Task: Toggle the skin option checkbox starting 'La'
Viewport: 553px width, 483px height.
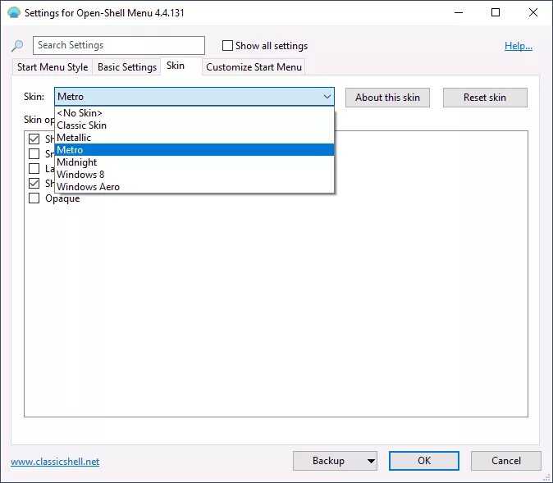Action: click(x=34, y=169)
